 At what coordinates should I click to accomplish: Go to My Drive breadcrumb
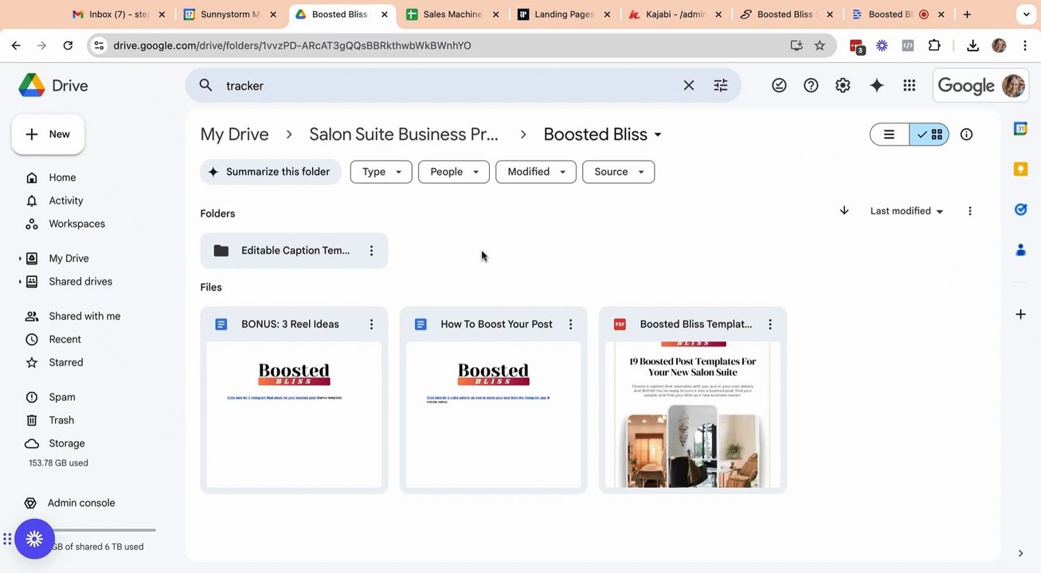pyautogui.click(x=234, y=134)
